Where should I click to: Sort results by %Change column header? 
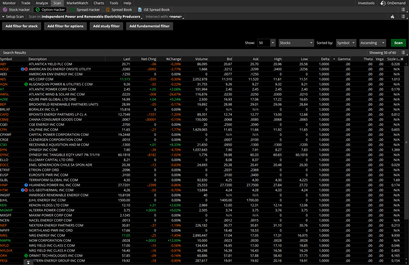click(173, 59)
